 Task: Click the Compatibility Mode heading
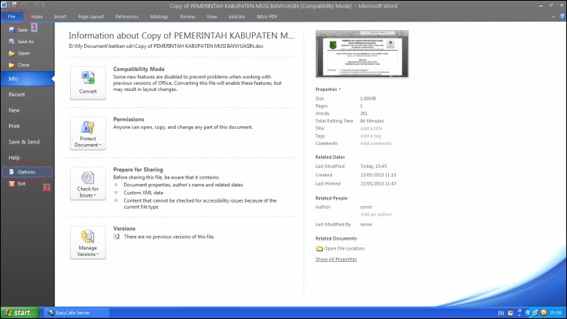[x=139, y=69]
